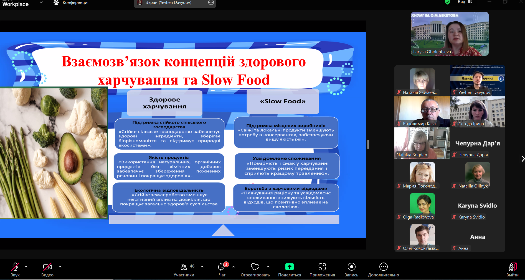Select Володимир Каза... video tile

click(x=422, y=112)
